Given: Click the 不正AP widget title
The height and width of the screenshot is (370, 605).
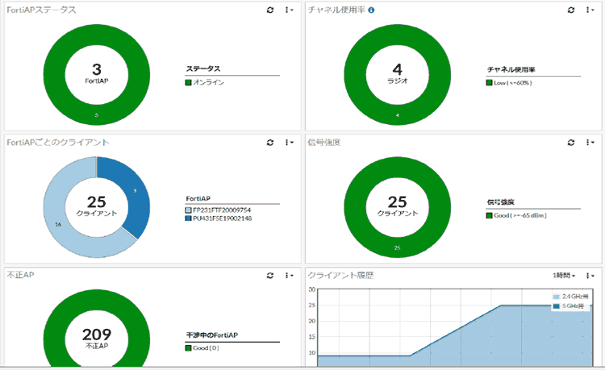Looking at the screenshot, I should (x=20, y=275).
